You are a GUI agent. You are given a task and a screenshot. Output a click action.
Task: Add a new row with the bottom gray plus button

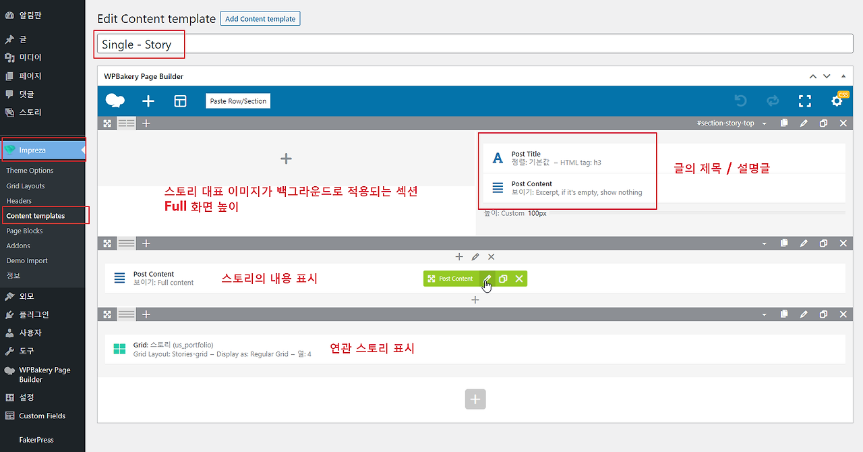click(475, 399)
